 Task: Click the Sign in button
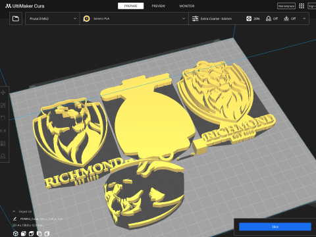coord(312,6)
